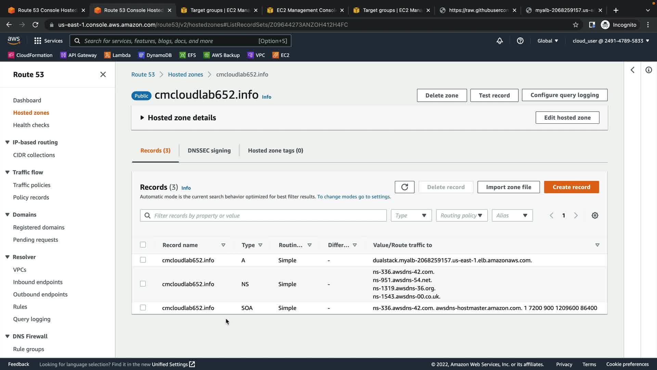Click the filter records search field

click(263, 215)
